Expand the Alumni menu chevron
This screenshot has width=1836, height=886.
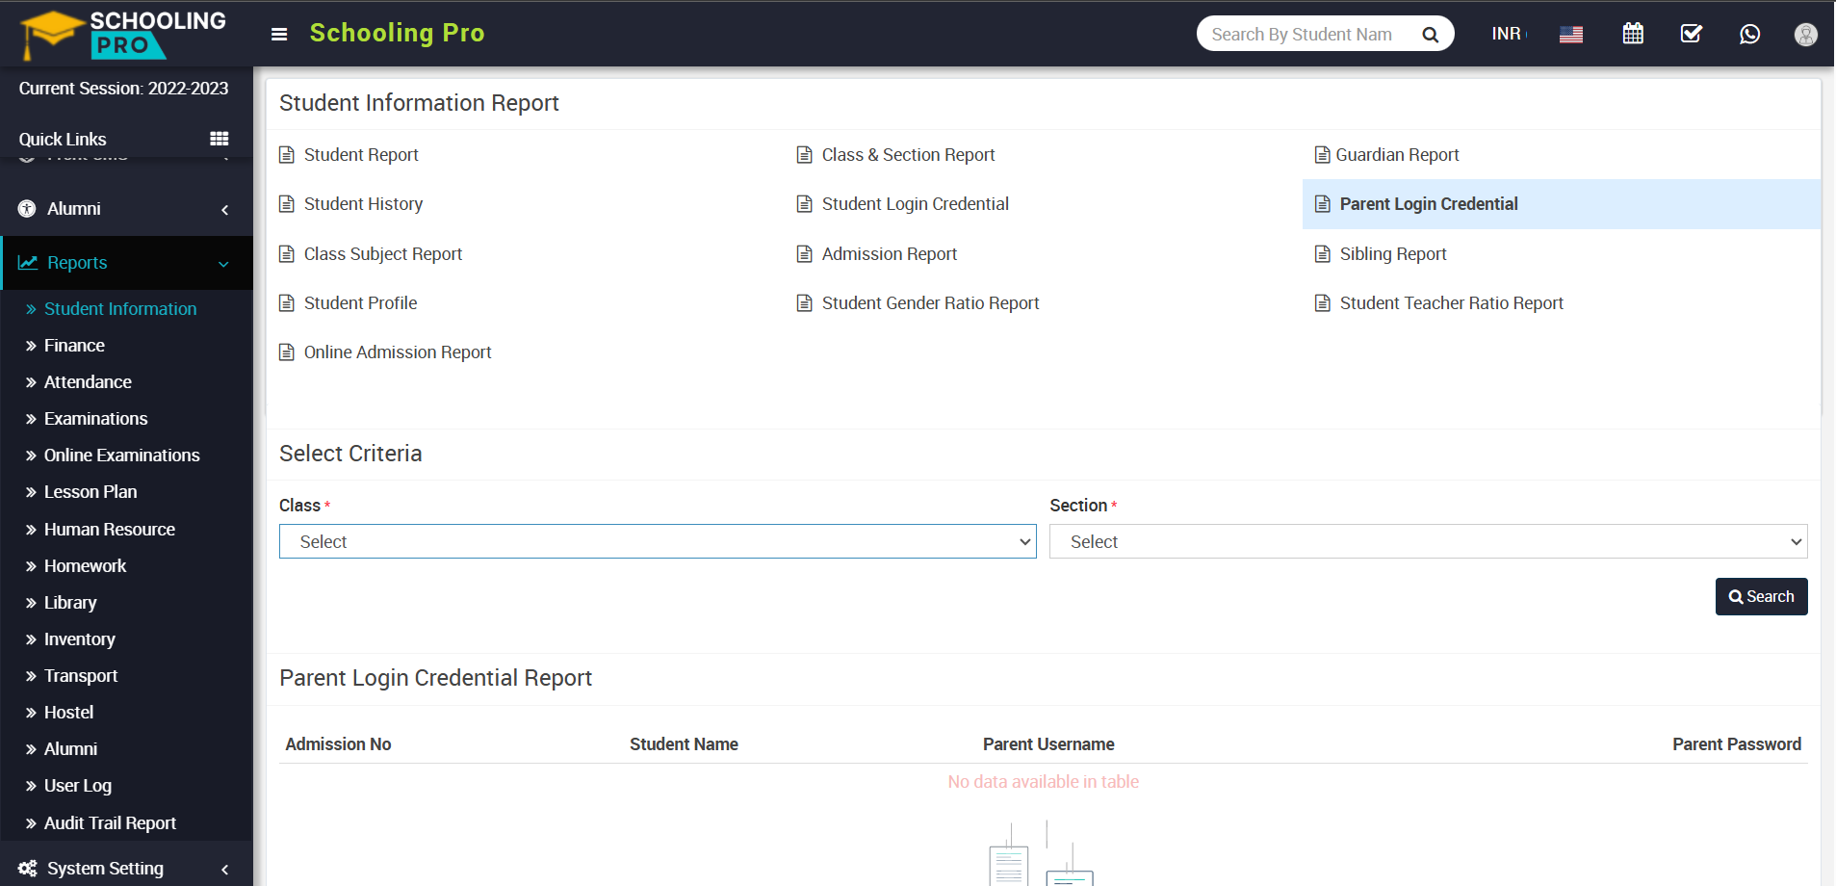point(225,209)
